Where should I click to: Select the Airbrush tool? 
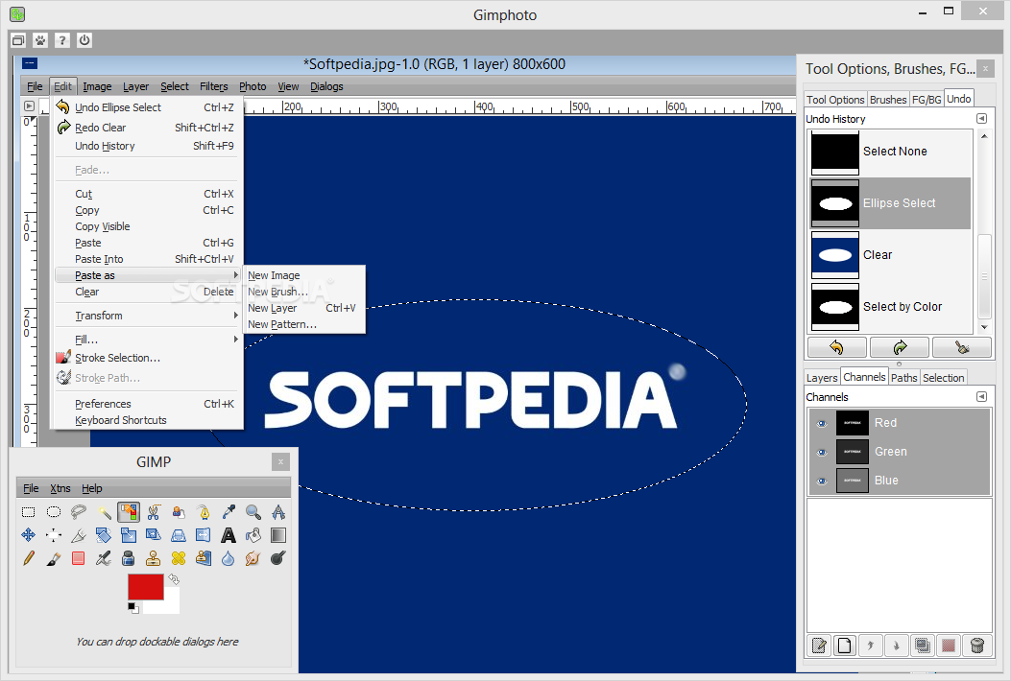pyautogui.click(x=104, y=558)
